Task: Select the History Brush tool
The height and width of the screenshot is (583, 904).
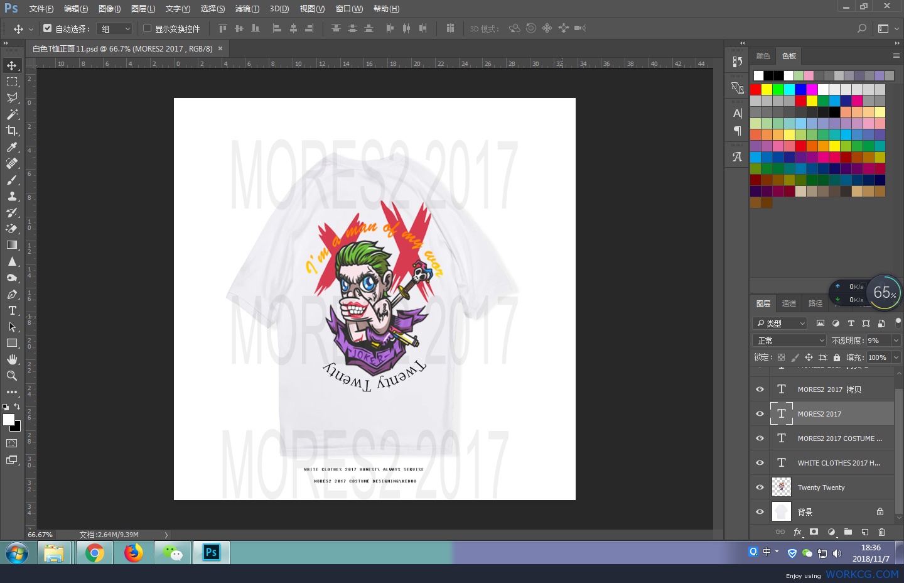Action: tap(12, 212)
